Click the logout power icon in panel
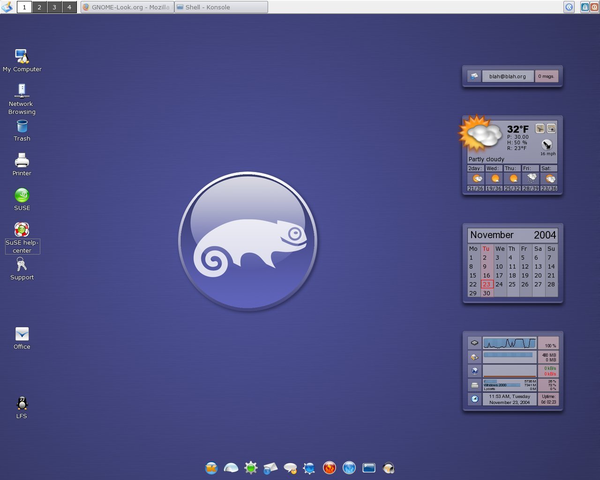600x480 pixels. 594,7
